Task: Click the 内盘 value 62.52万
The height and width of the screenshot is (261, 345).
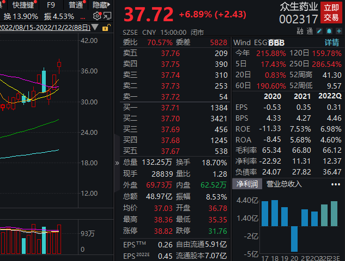Action: (x=214, y=185)
